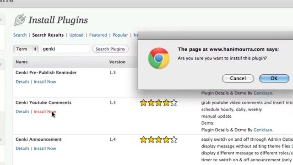The width and height of the screenshot is (293, 165).
Task: Click the Install Plugins page heading
Action: pyautogui.click(x=58, y=20)
